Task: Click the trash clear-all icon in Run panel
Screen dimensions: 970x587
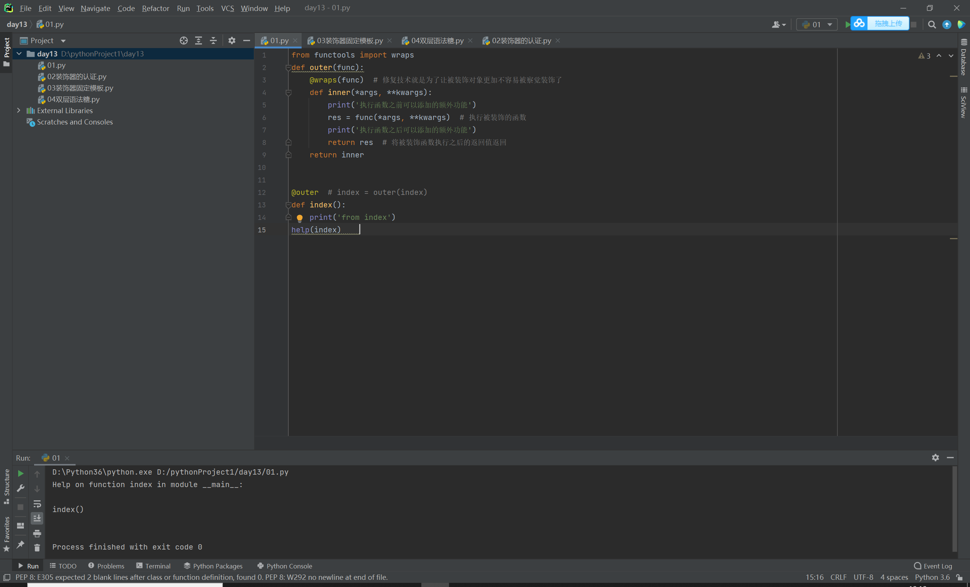Action: click(x=37, y=548)
